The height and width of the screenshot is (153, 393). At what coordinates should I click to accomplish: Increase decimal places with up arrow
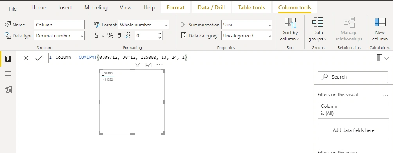160,34
